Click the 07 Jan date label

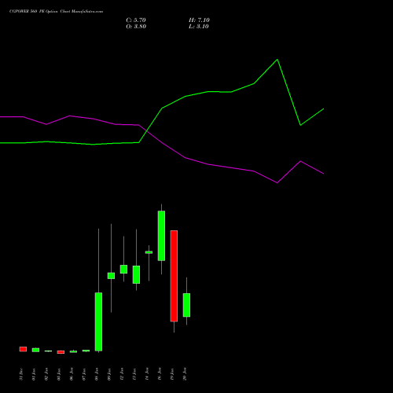[x=84, y=374]
